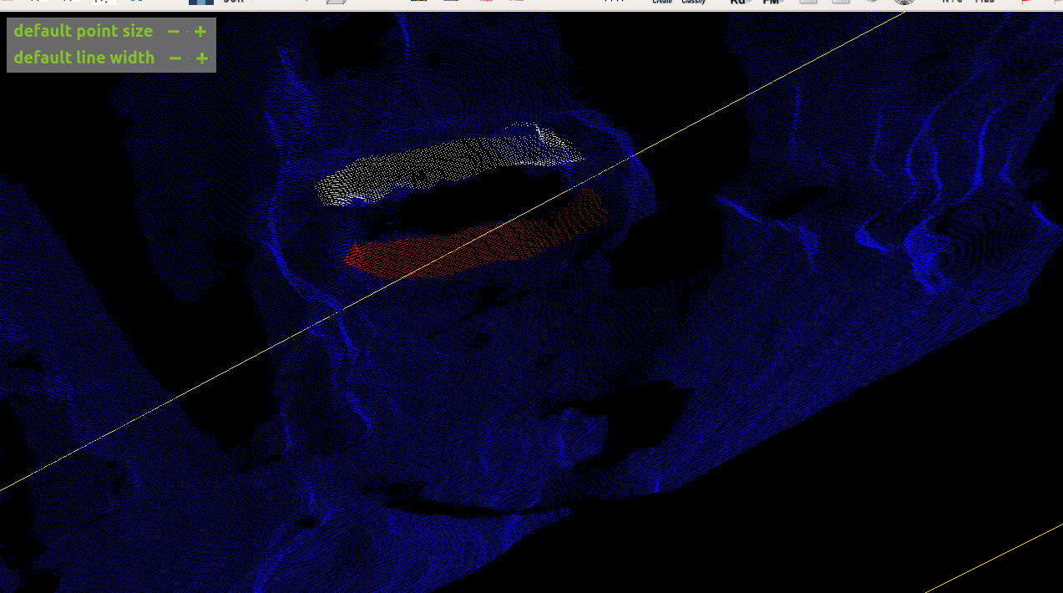
Task: Click the 'default point size' label
Action: coord(84,32)
